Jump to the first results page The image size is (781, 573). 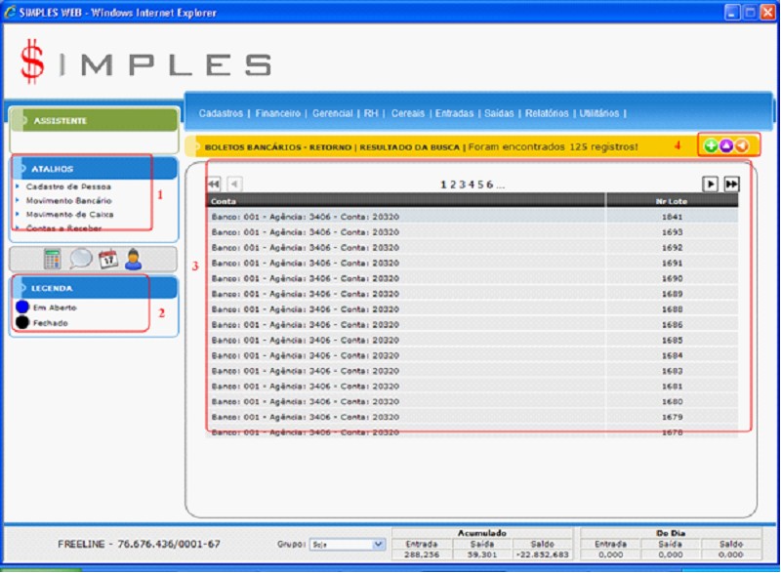[x=214, y=184]
